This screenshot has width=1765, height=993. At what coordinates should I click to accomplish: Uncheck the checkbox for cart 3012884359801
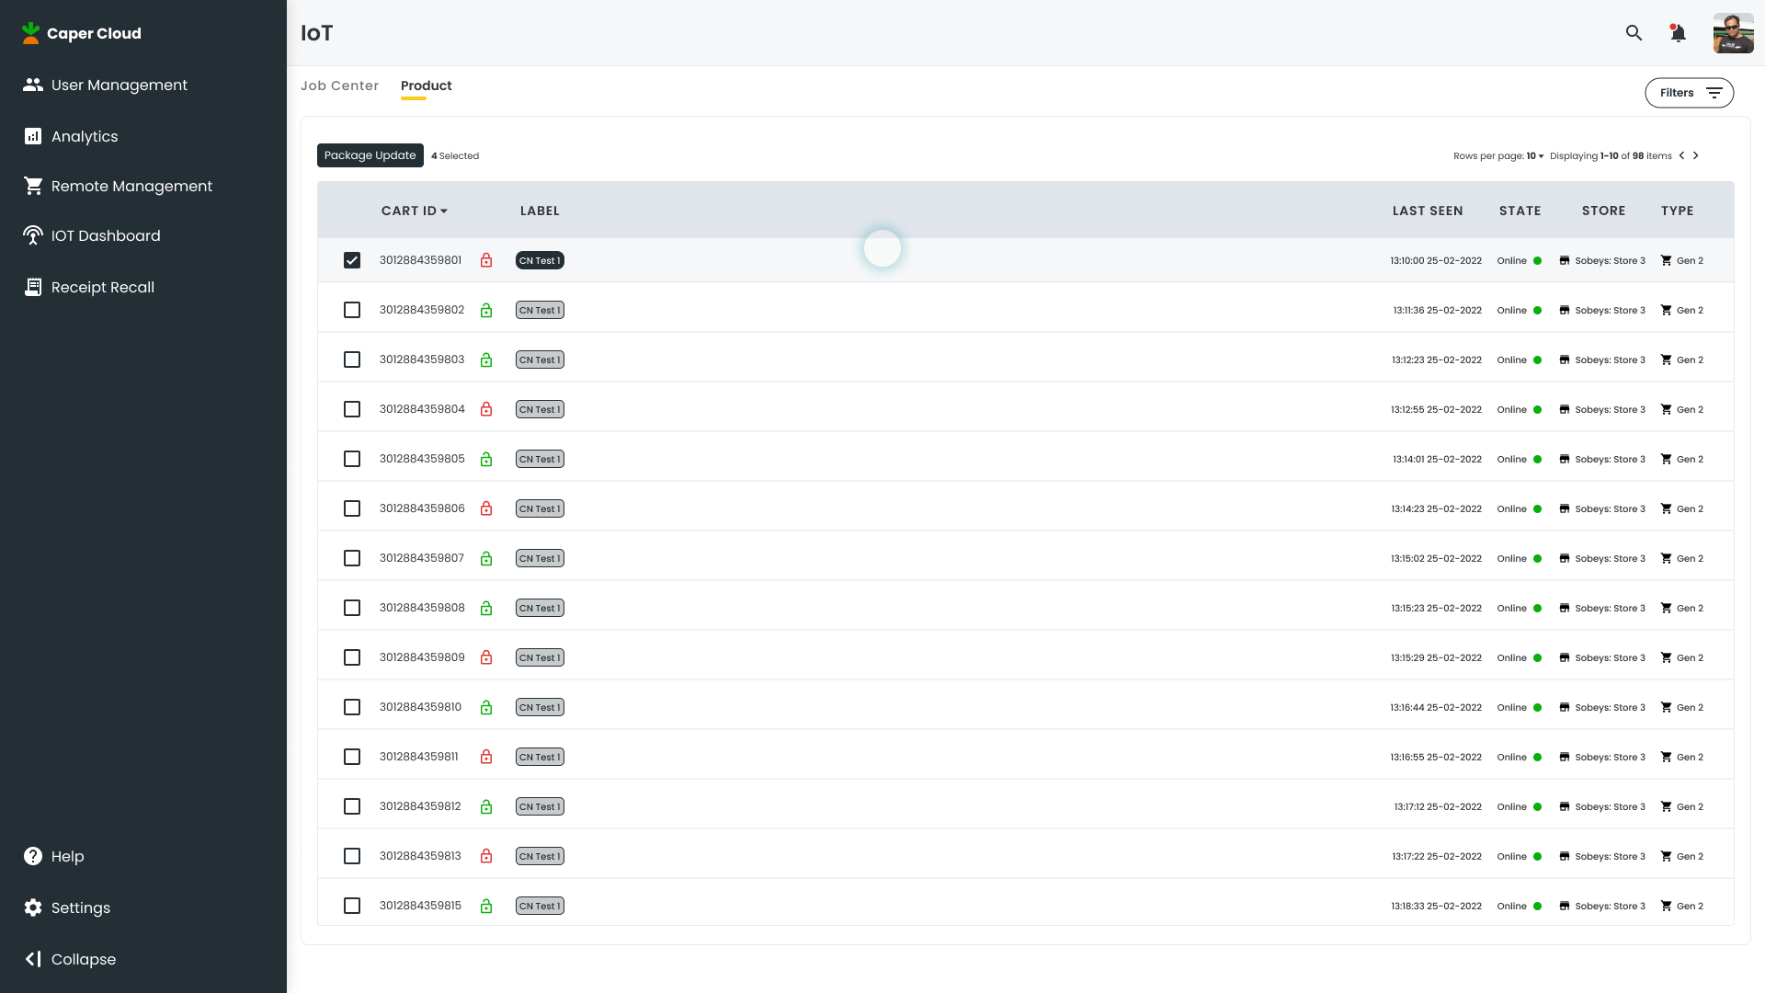point(352,260)
